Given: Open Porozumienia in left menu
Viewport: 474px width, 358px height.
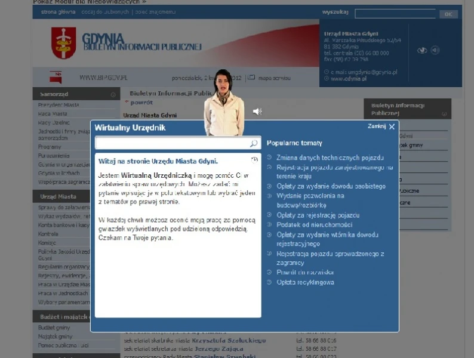Looking at the screenshot, I should point(54,156).
